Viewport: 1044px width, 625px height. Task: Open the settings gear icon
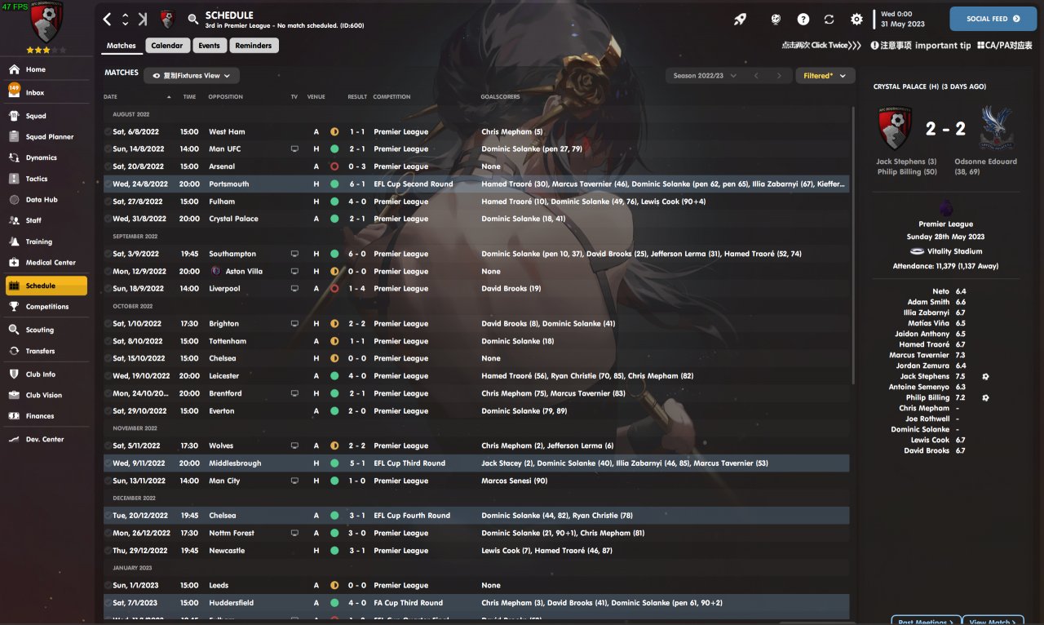pyautogui.click(x=856, y=19)
